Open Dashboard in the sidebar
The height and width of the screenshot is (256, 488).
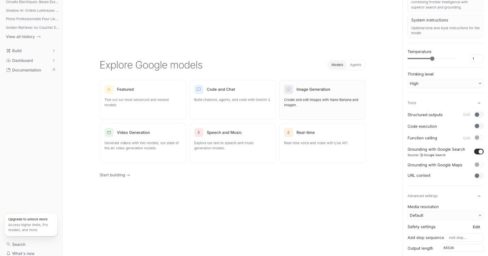[31, 61]
